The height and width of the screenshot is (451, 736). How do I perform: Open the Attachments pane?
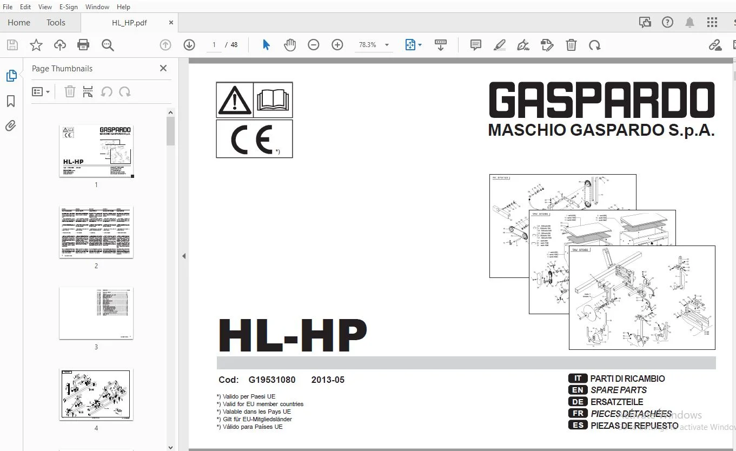tap(11, 126)
